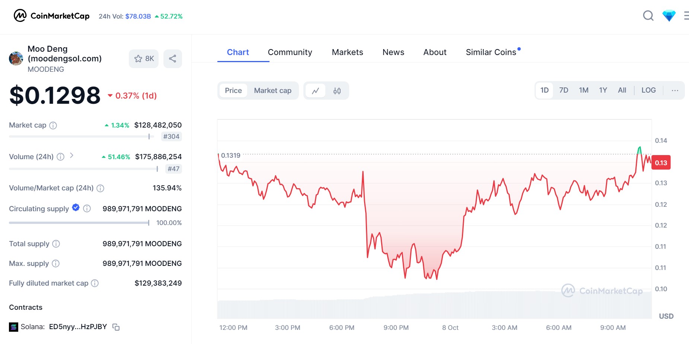Select the 7D time range
Screen dimensions: 689x344
coord(563,90)
